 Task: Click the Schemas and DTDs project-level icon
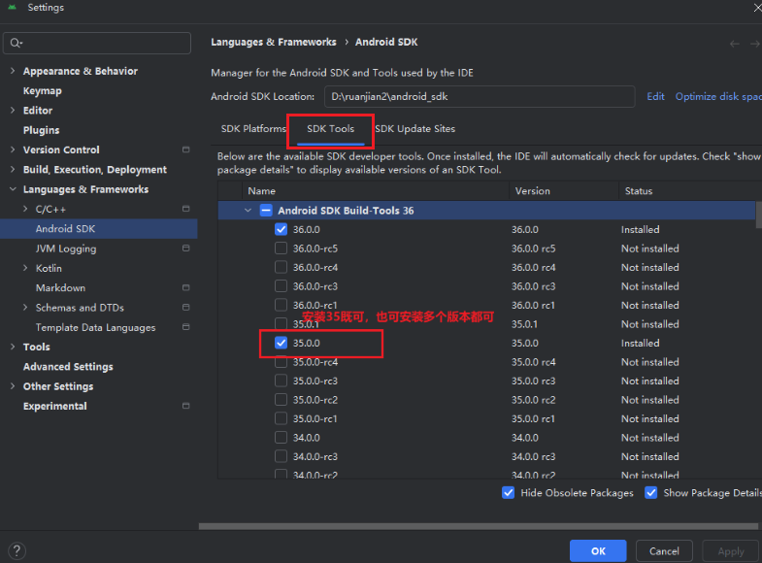[185, 308]
